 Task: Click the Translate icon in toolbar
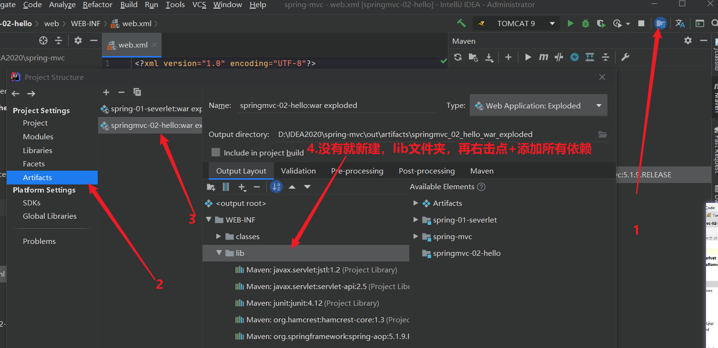[x=680, y=23]
